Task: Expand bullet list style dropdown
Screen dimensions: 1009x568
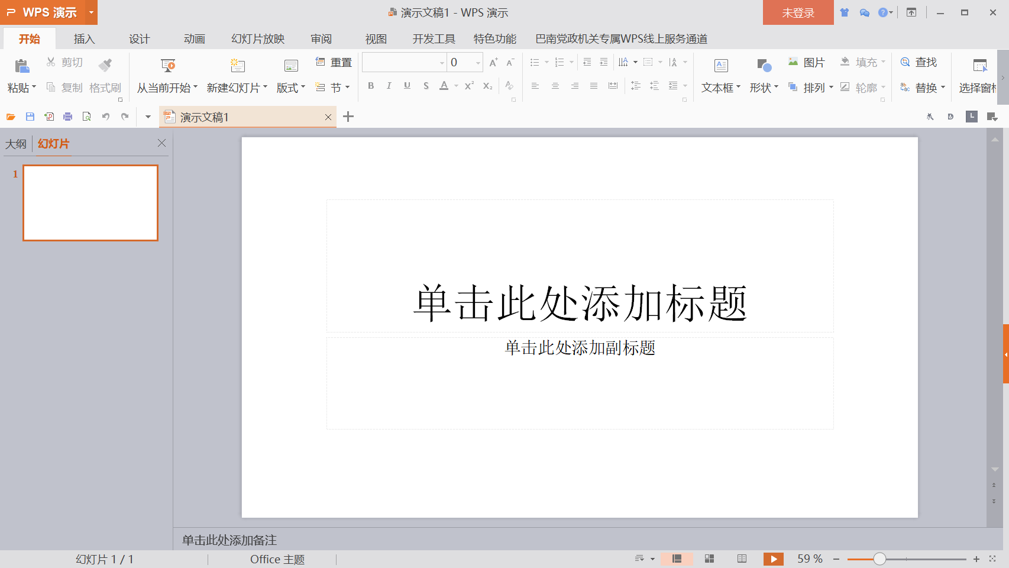Action: point(546,62)
